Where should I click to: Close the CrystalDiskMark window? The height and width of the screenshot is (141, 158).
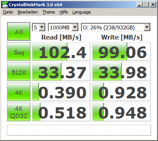pyautogui.click(x=153, y=5)
